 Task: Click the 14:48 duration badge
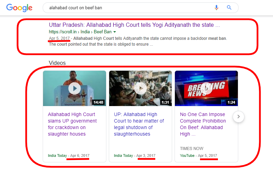pos(98,102)
